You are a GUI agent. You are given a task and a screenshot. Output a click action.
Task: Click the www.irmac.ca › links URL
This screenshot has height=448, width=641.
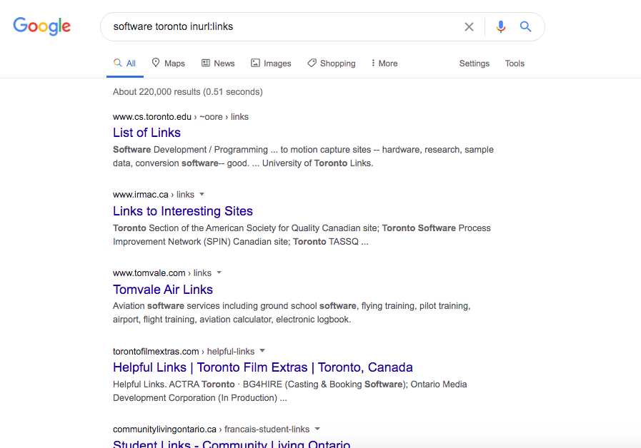tap(154, 195)
